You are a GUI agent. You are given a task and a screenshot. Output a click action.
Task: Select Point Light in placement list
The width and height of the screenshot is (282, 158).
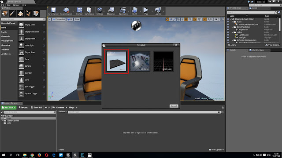click(x=32, y=46)
